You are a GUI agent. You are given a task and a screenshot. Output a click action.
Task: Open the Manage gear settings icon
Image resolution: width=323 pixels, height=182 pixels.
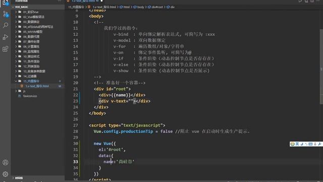(x=6, y=174)
